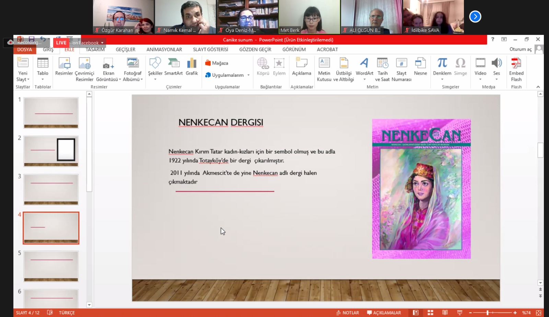Image resolution: width=549 pixels, height=317 pixels.
Task: Zoom in with the plus button
Action: [x=515, y=313]
